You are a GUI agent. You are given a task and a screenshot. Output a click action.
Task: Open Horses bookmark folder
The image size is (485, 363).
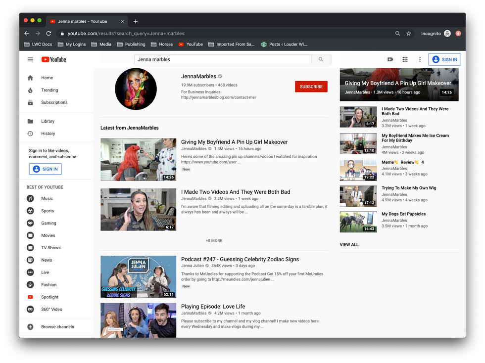162,44
